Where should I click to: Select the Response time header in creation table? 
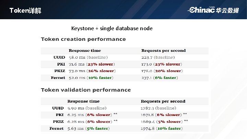[x=85, y=50]
